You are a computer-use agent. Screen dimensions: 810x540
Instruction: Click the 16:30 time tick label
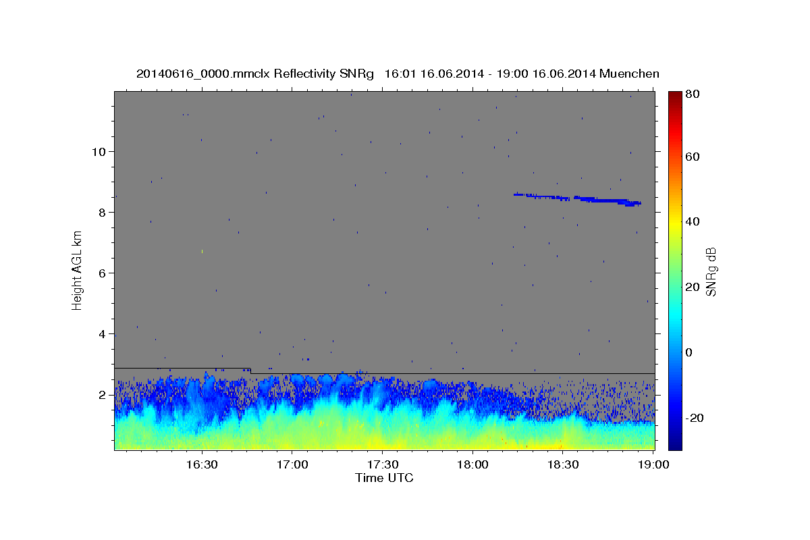[201, 464]
